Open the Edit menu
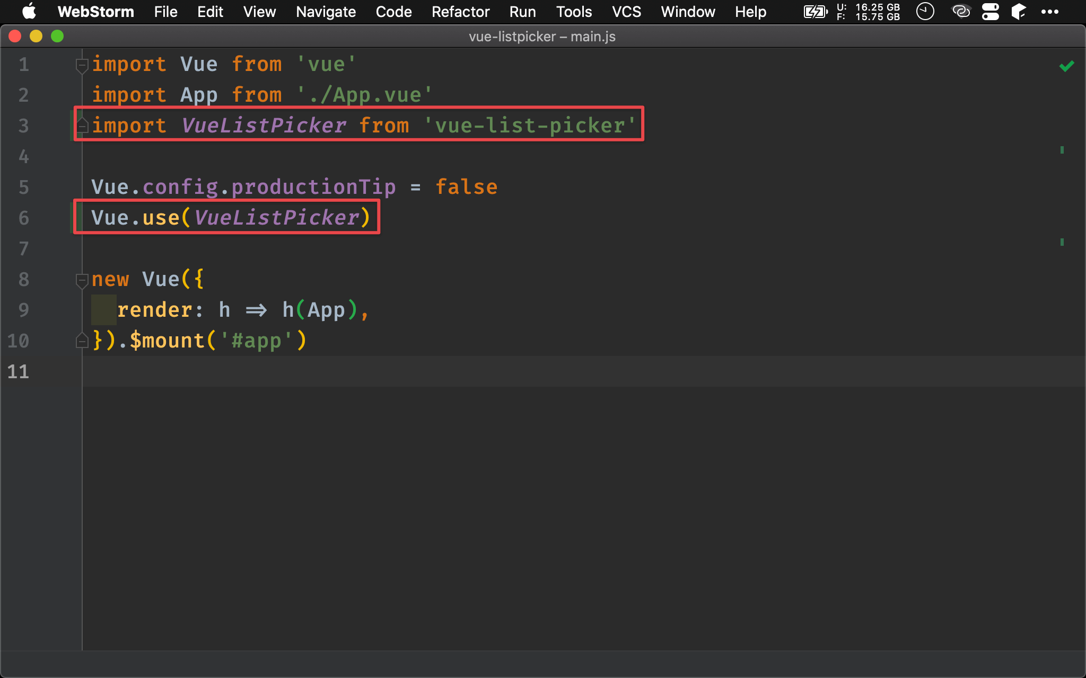 [x=210, y=12]
